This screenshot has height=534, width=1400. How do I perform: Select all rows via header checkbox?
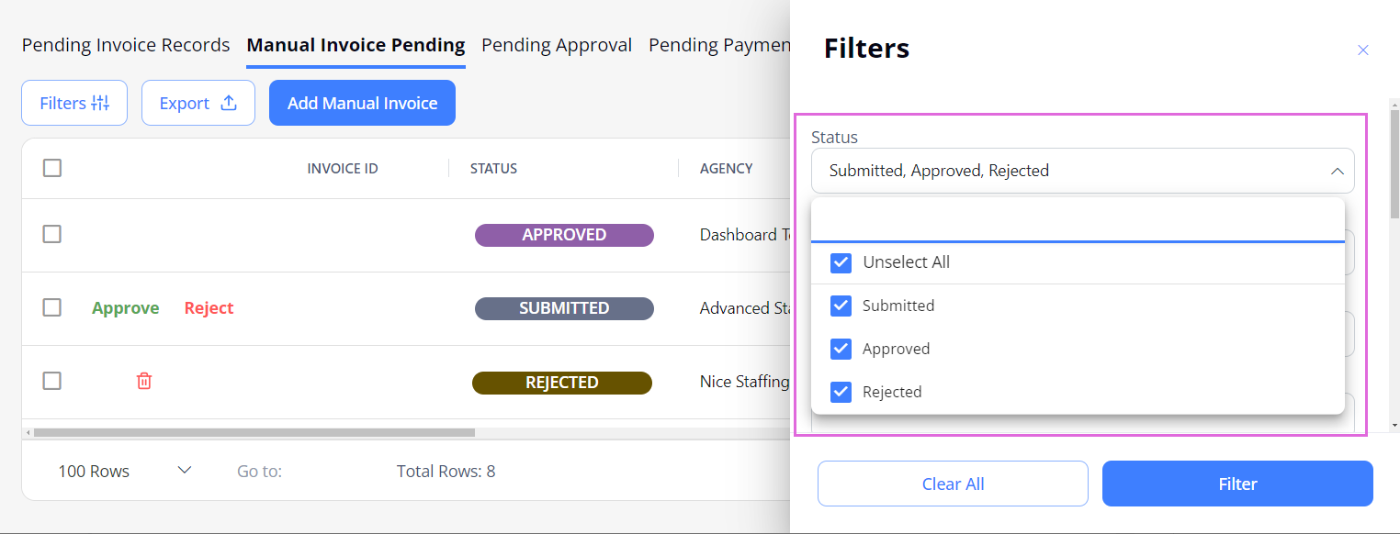(x=52, y=168)
